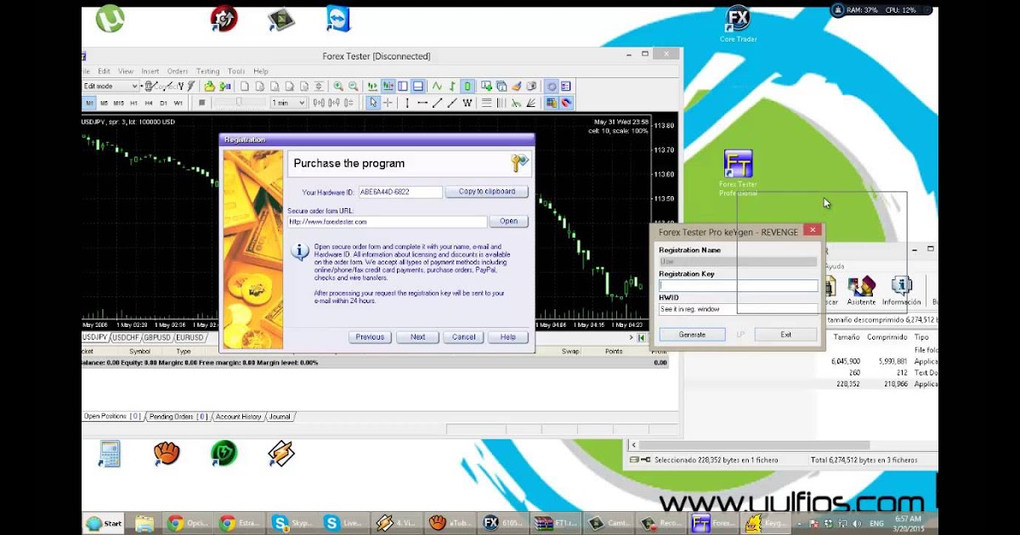Open Forex Tester Professional desktop icon
This screenshot has height=535, width=1020.
pyautogui.click(x=738, y=173)
